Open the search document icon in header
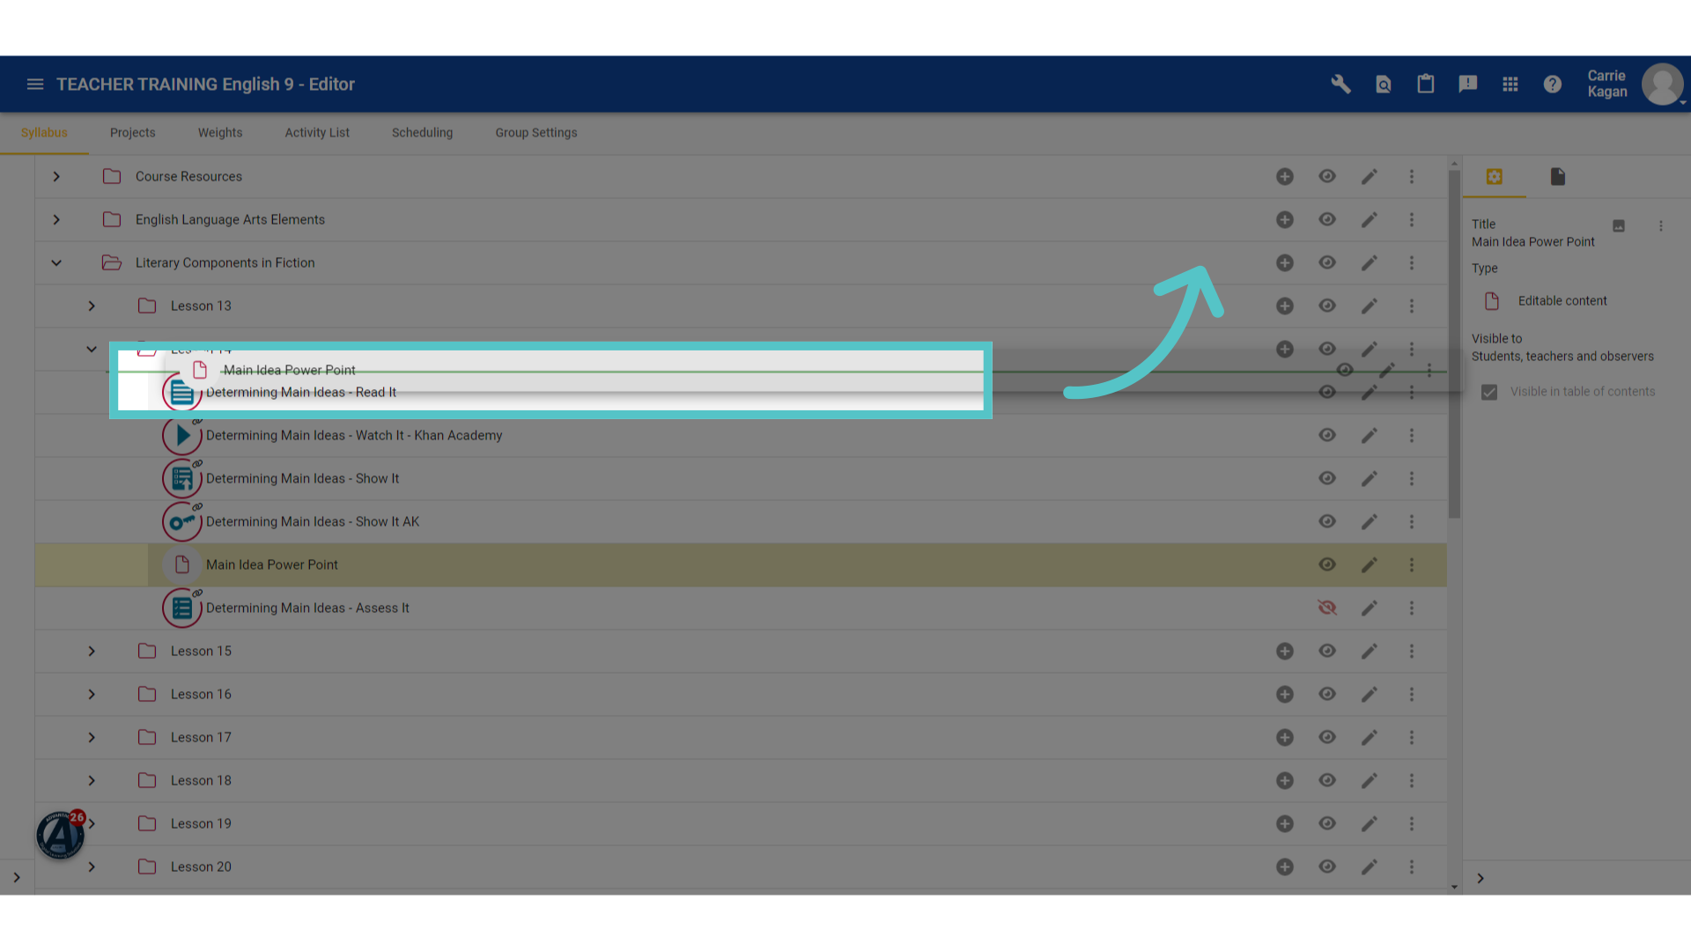 coord(1383,85)
